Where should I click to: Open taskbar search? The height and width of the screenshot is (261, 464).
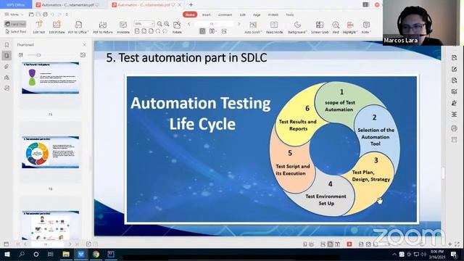(21, 254)
